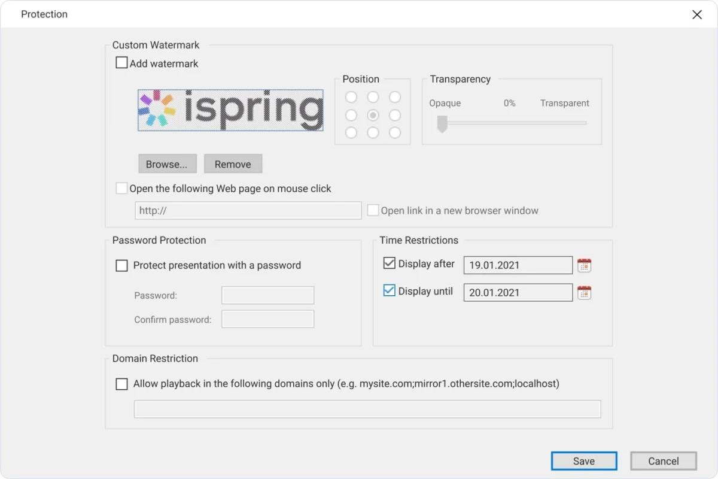Click the Confirm password input field
The image size is (718, 479).
tap(268, 319)
